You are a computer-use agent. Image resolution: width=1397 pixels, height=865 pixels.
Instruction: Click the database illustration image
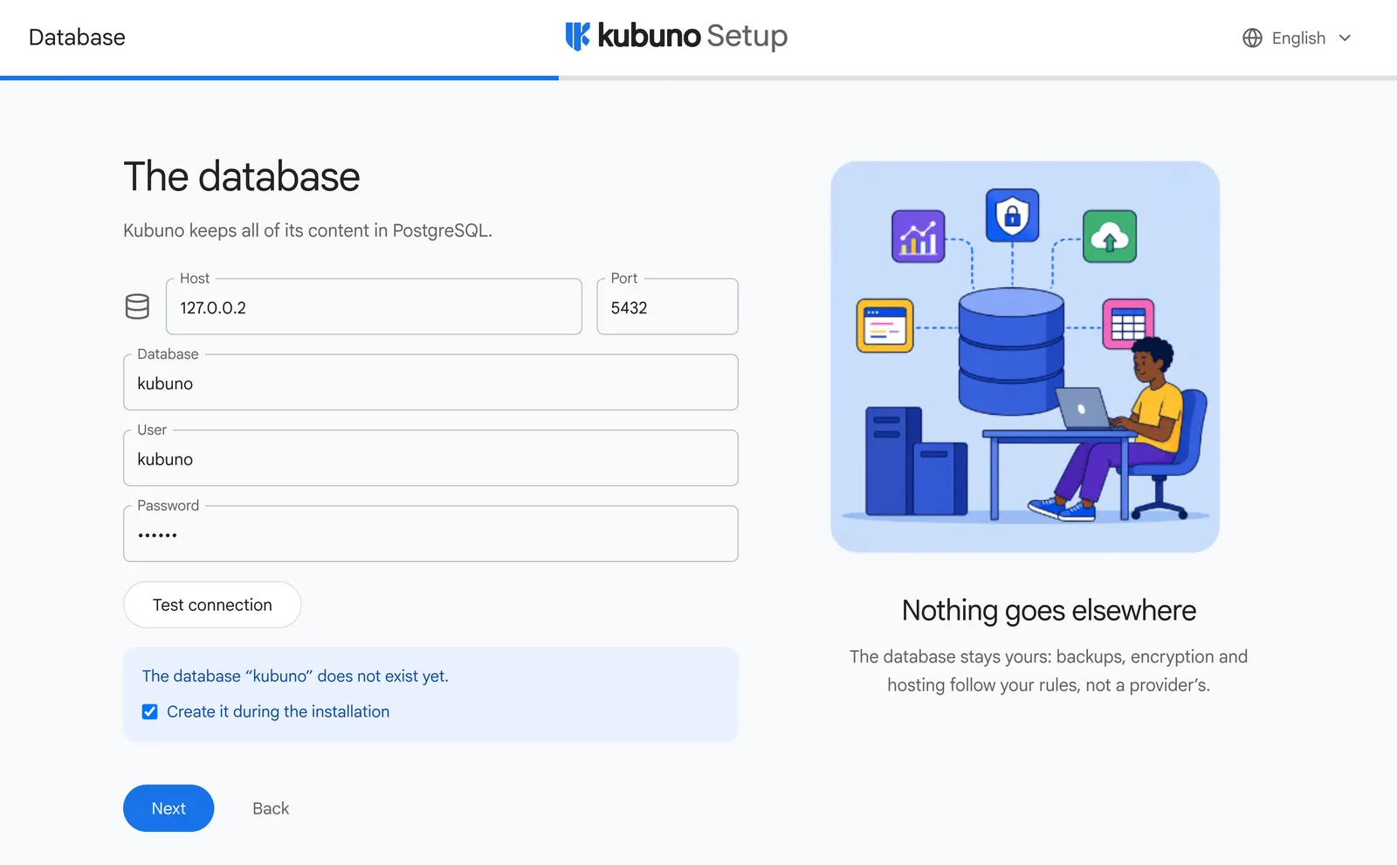[1025, 356]
